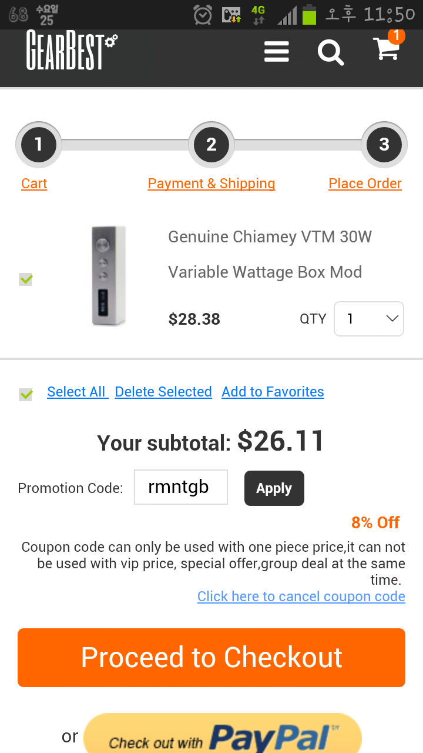
Task: Tap the search magnifier icon
Action: point(331,52)
